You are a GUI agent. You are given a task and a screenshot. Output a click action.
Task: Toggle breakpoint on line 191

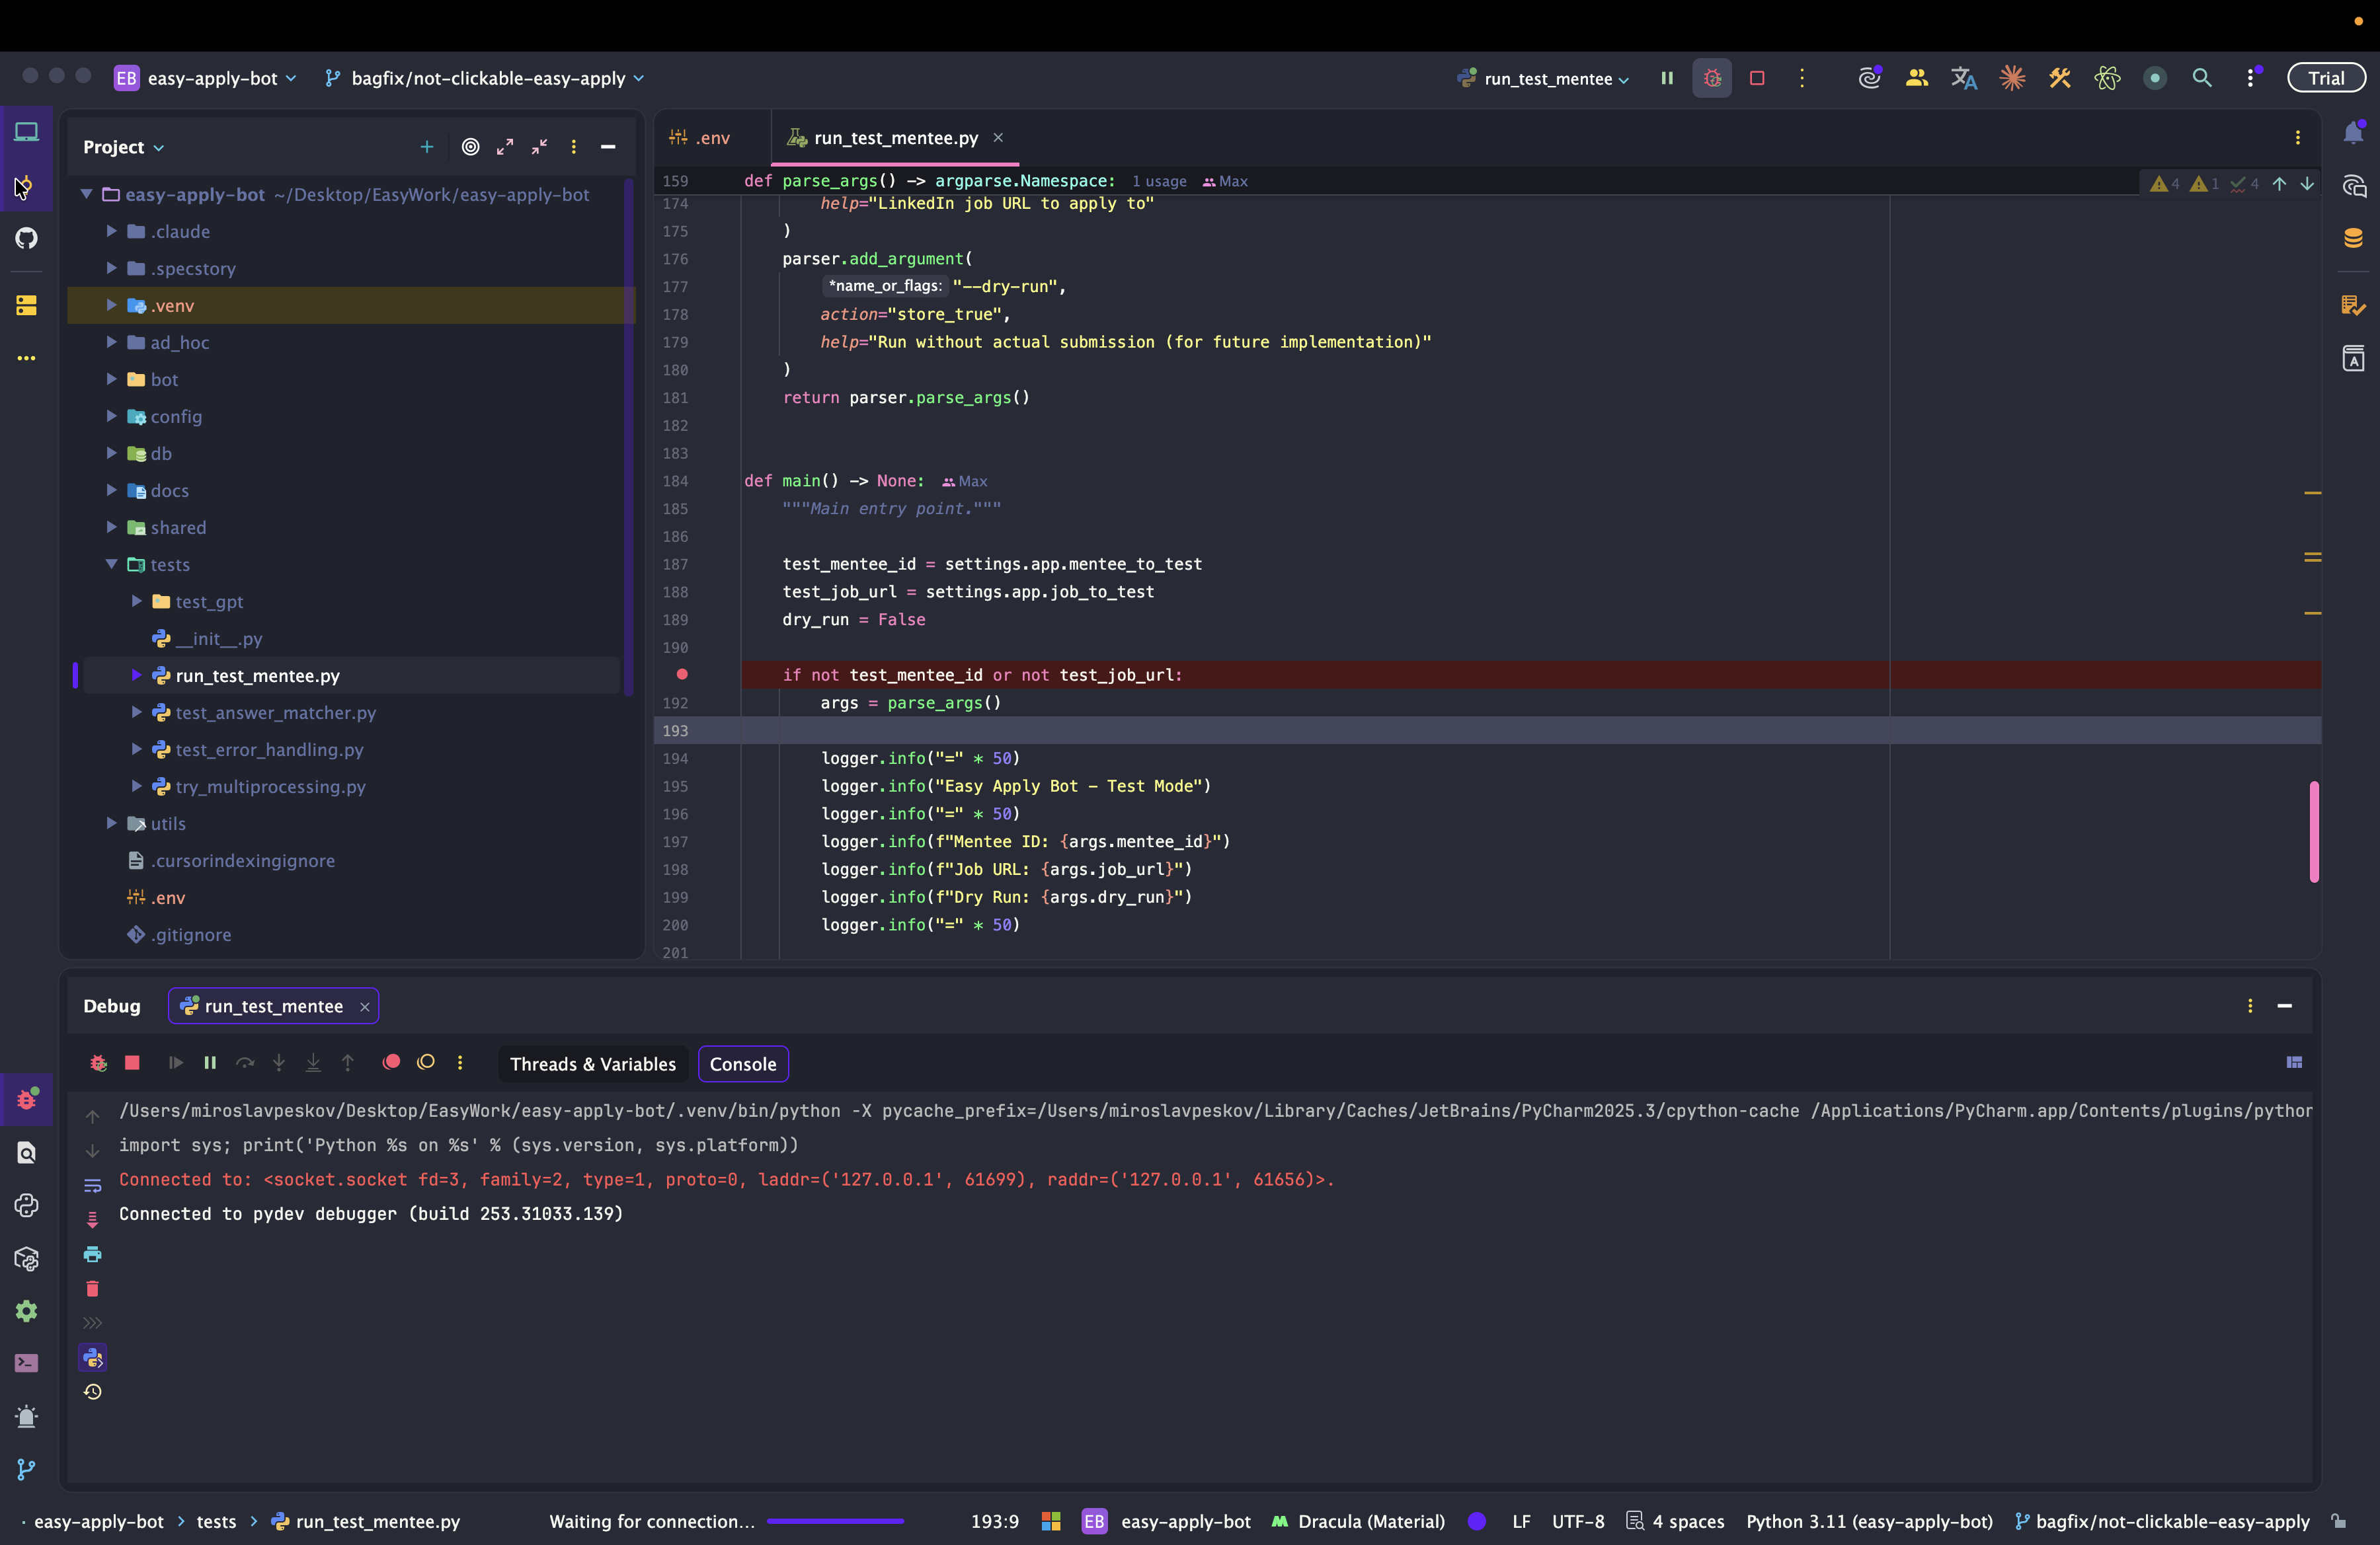(x=682, y=675)
